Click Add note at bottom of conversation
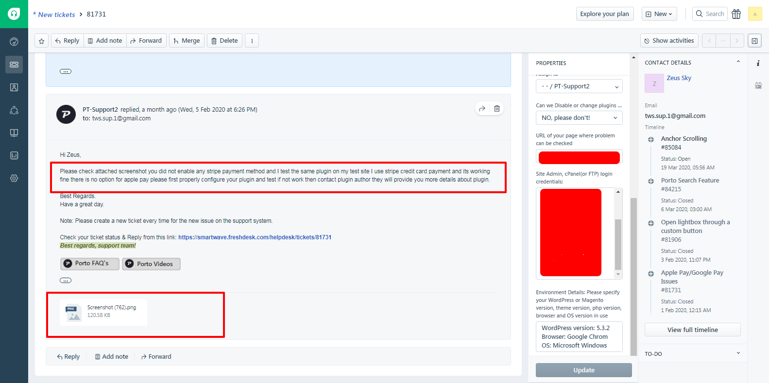Screen dimensions: 769x383 coord(111,357)
